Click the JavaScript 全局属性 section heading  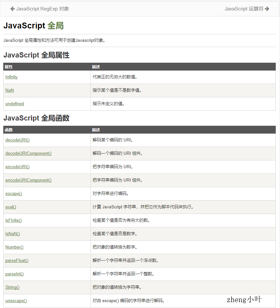[x=36, y=55]
